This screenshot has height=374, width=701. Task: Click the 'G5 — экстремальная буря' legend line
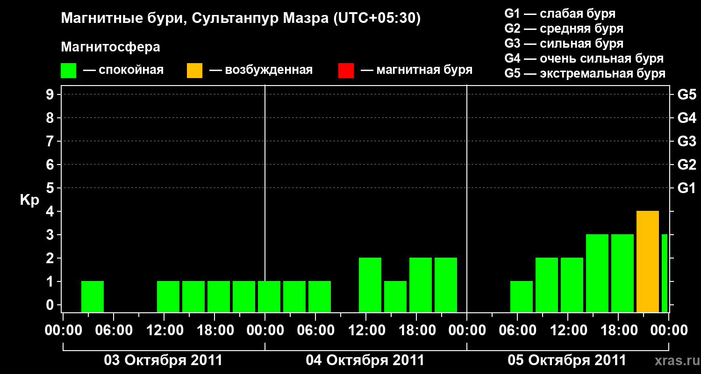coord(585,73)
